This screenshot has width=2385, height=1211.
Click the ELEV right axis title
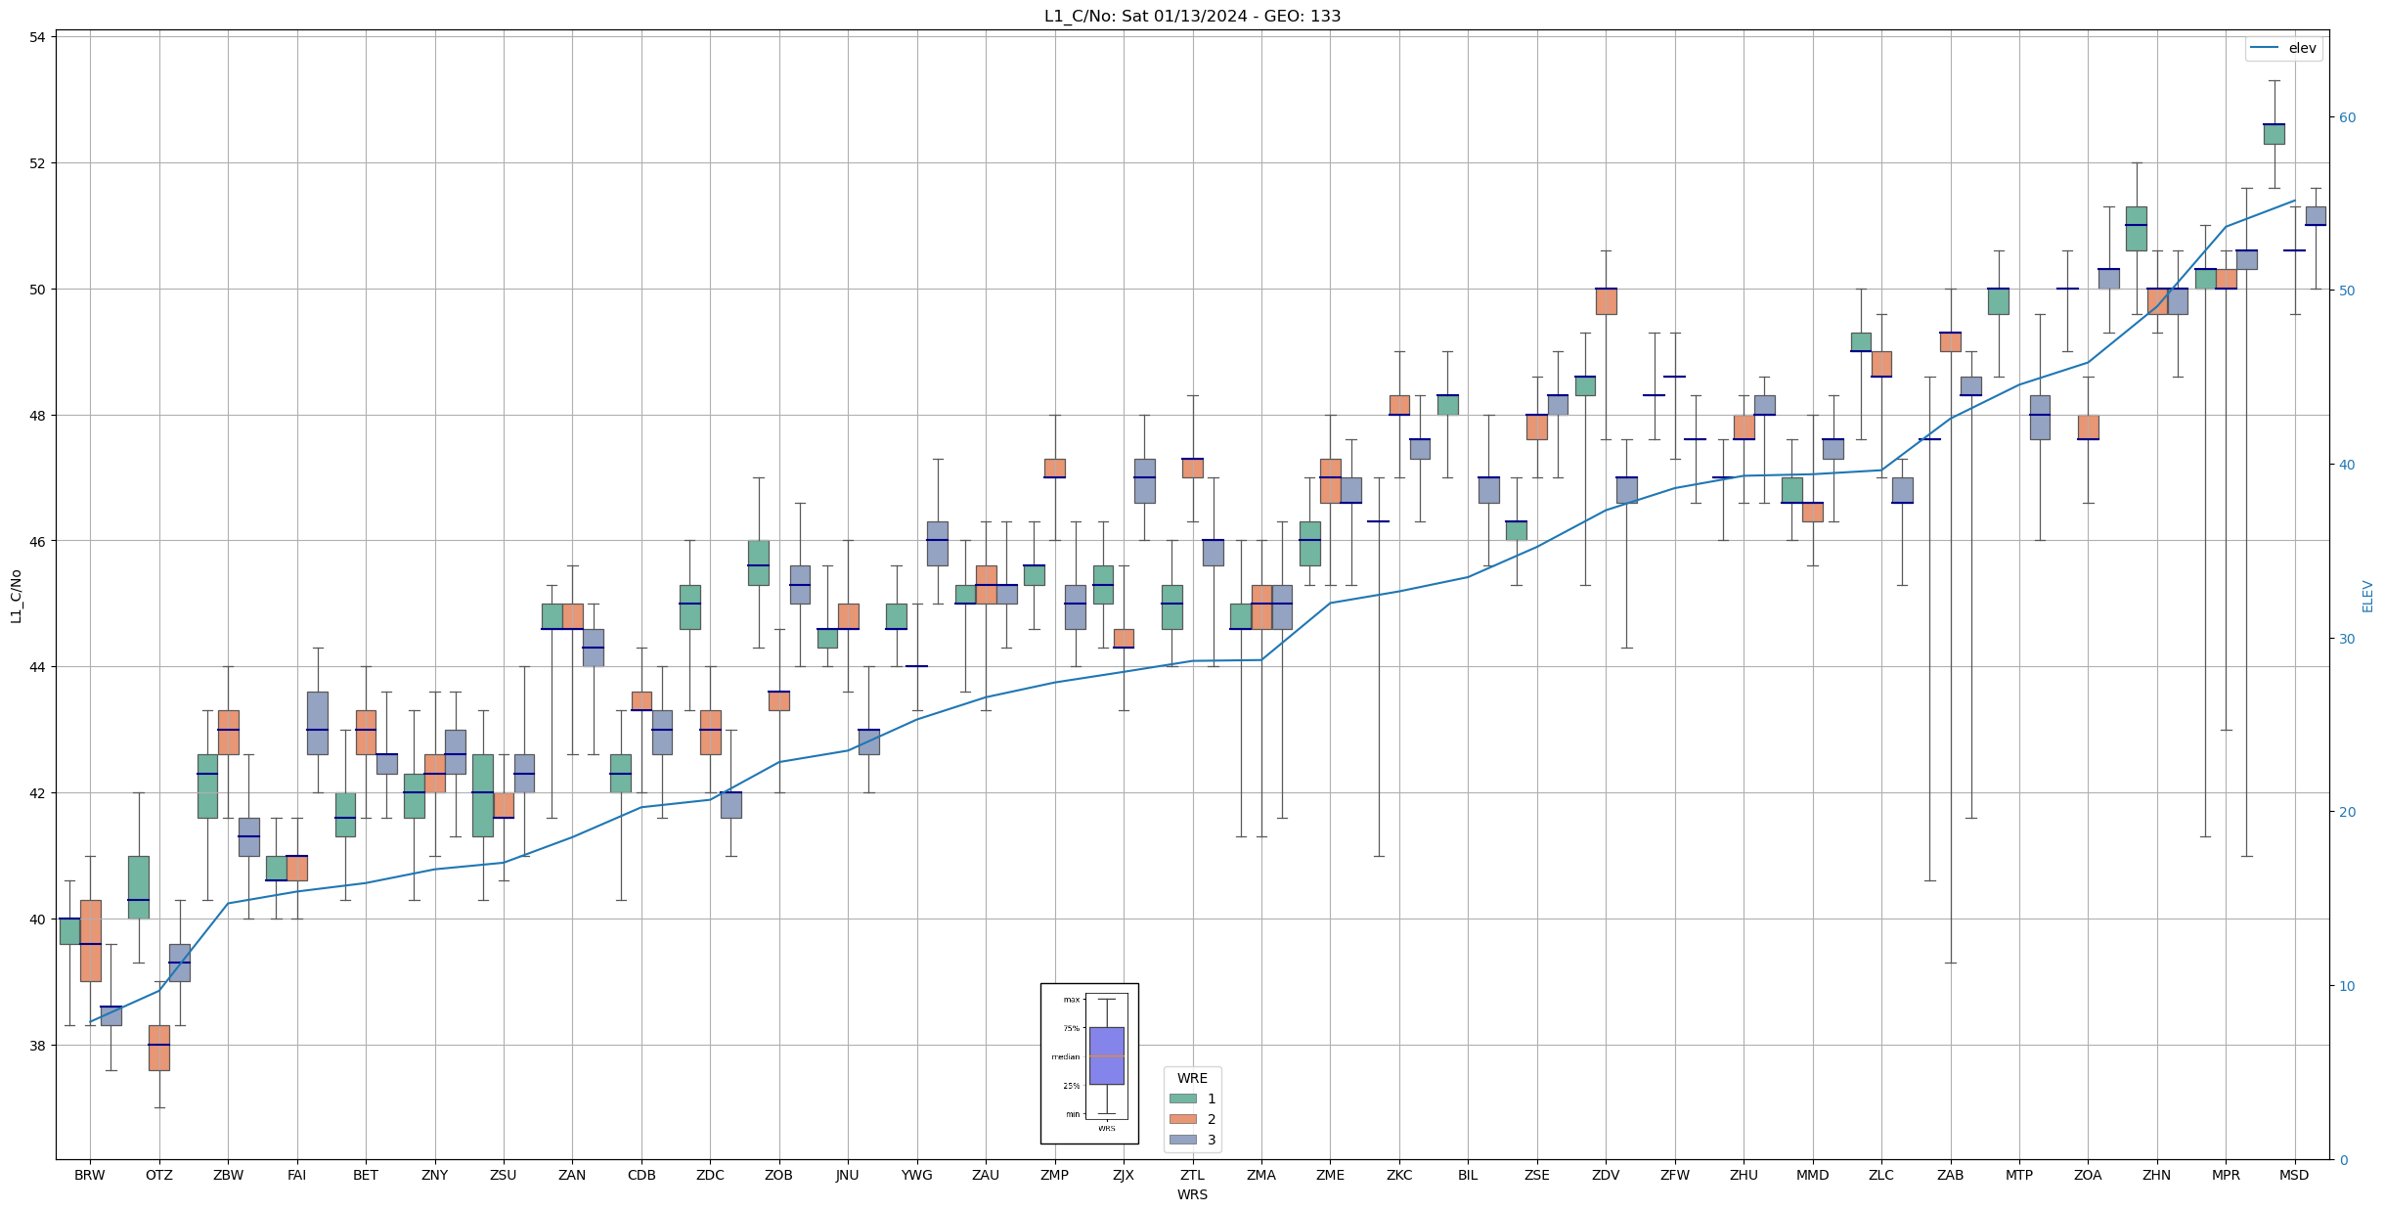coord(2367,596)
